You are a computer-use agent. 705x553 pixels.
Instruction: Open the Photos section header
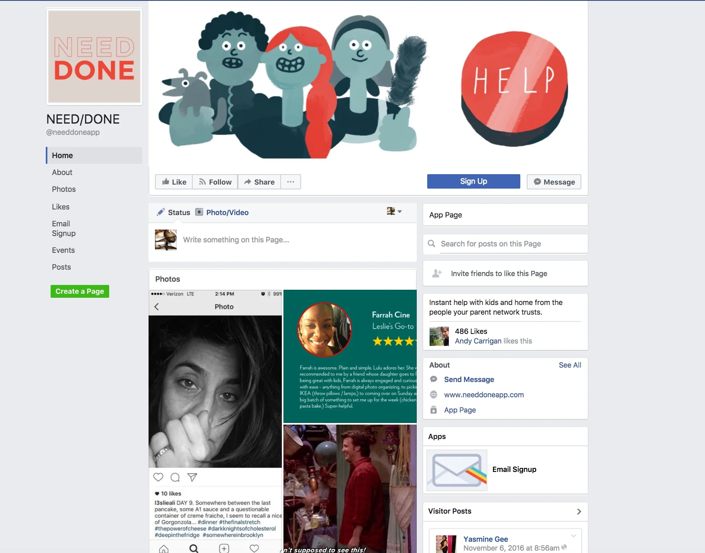(x=167, y=279)
